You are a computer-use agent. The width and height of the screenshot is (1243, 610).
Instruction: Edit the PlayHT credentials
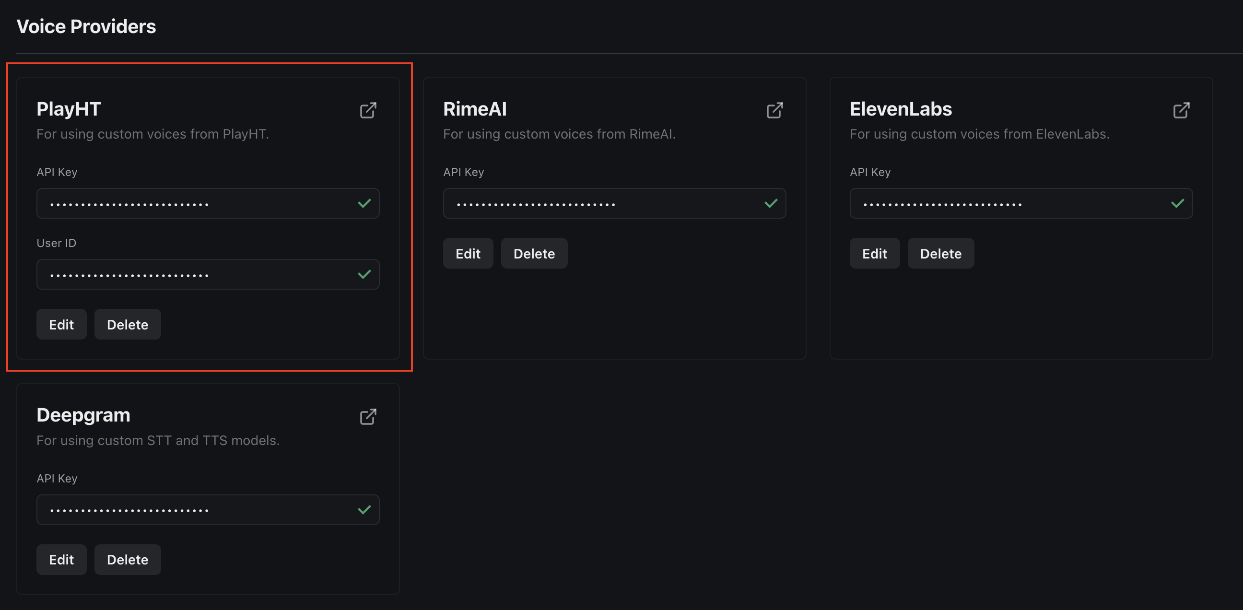coord(61,324)
